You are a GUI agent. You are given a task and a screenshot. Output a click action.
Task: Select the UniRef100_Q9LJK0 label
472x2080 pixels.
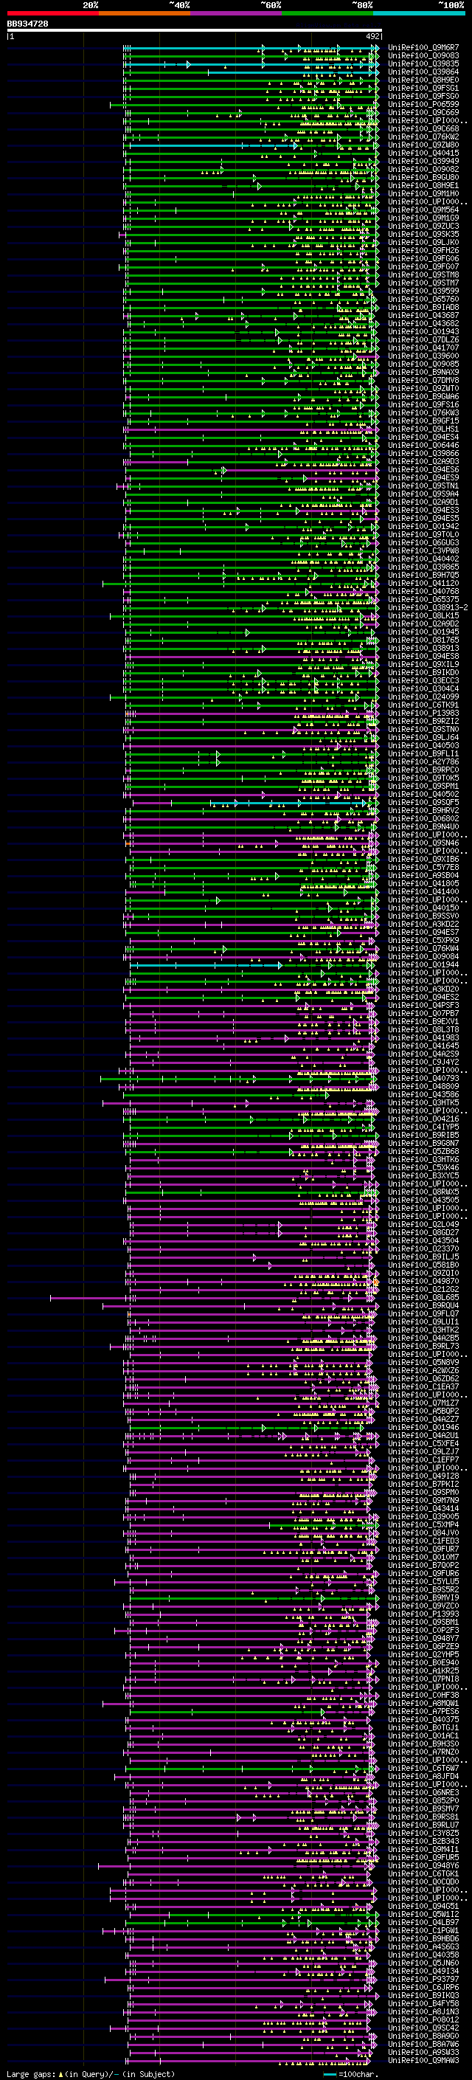423,242
